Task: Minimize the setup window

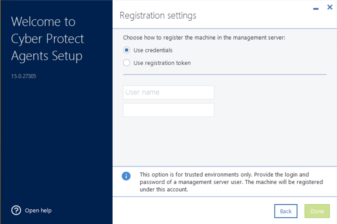Action: tap(316, 9)
